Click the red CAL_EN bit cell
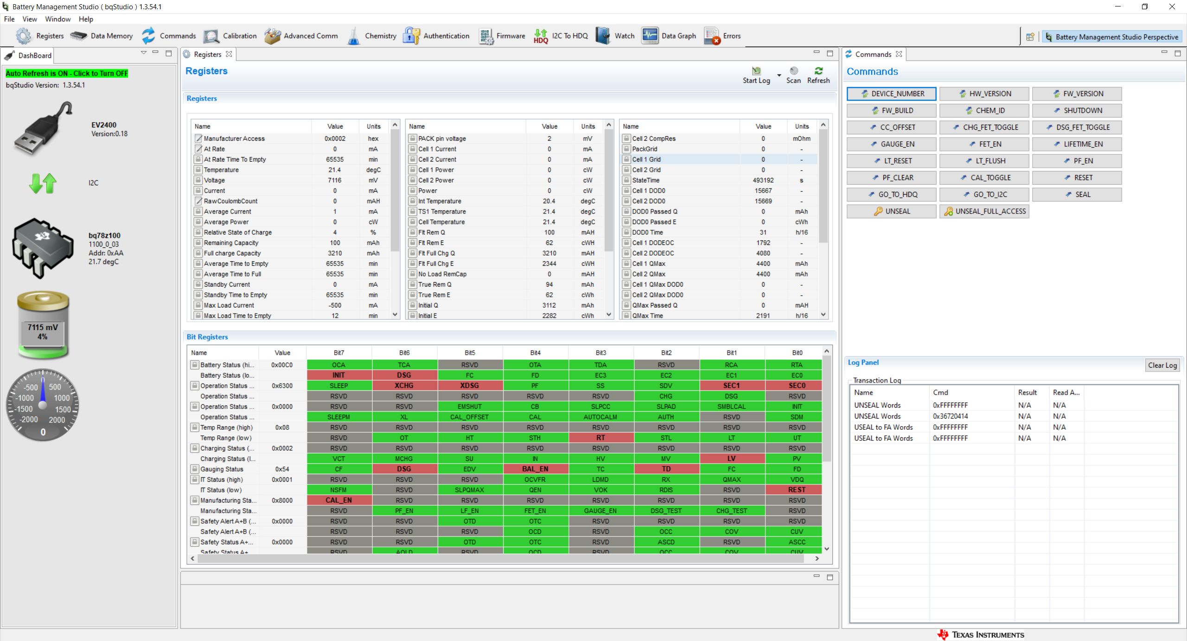1187x641 pixels. (x=339, y=500)
